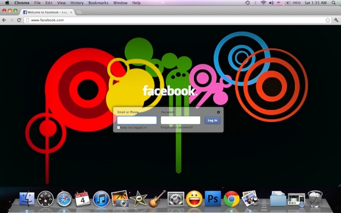Click the battery status indicator

click(293, 3)
